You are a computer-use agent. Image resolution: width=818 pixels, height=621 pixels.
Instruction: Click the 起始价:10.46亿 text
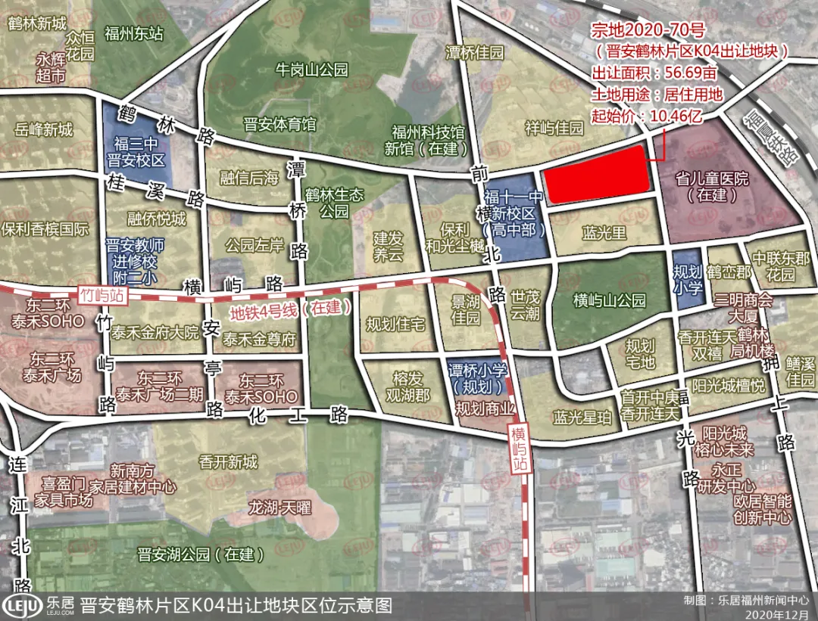pyautogui.click(x=647, y=116)
